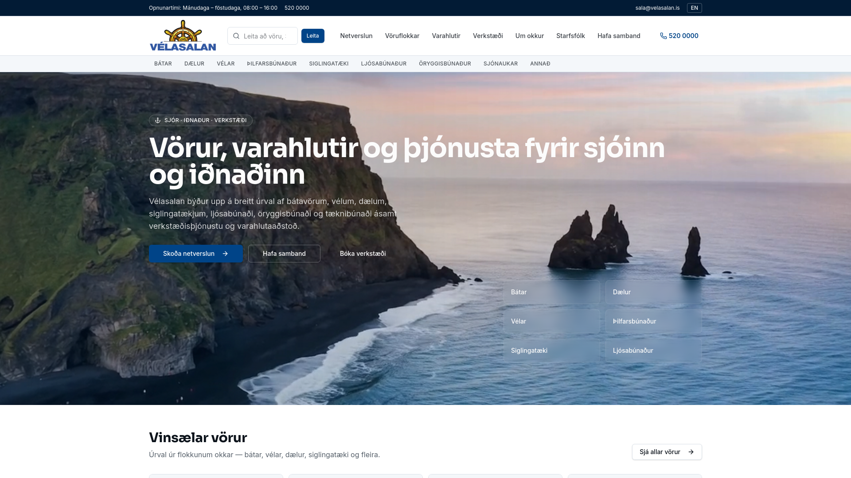Click the Vinsælar vörur heading
Viewport: 851px width, 478px height.
click(x=198, y=437)
